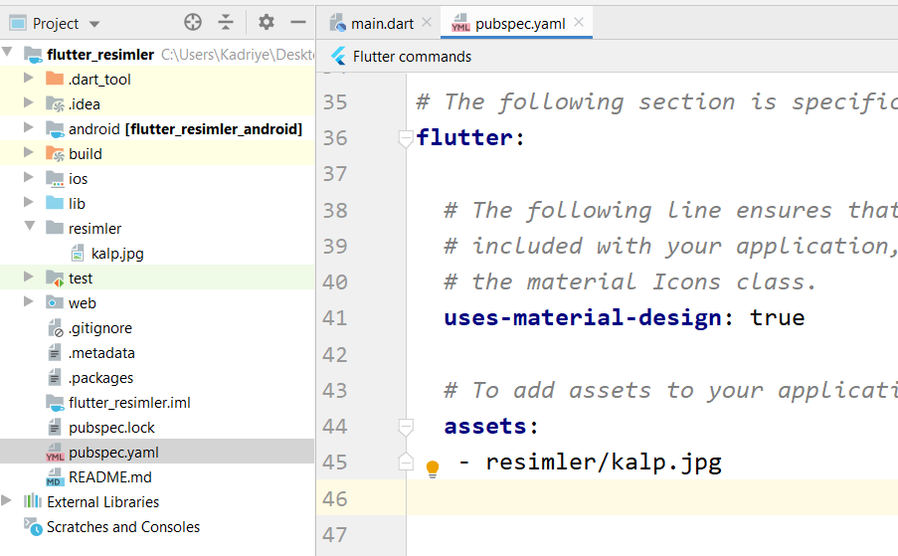898x556 pixels.
Task: Click the yellow lightbulb quick-fix icon
Action: 433,468
